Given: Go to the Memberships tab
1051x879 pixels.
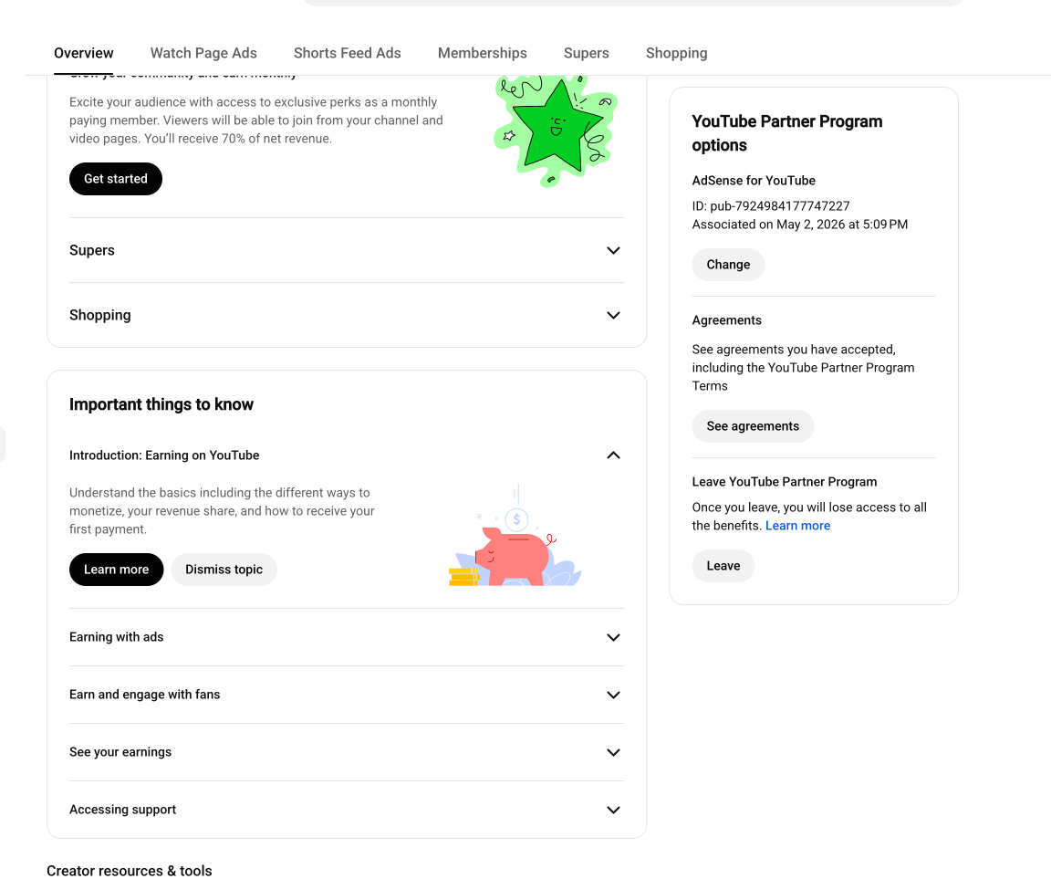Looking at the screenshot, I should (482, 53).
